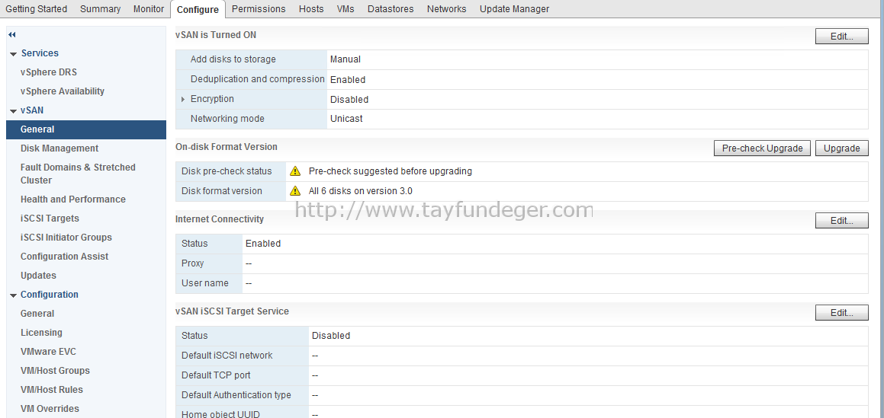884x418 pixels.
Task: Open Disk Management
Action: 59,148
